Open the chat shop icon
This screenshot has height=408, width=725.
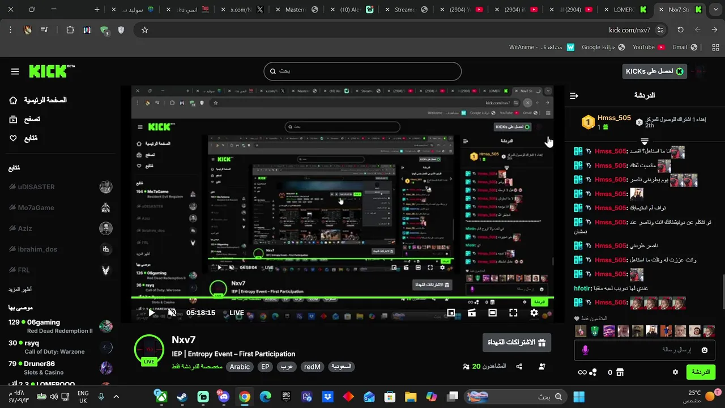[620, 372]
